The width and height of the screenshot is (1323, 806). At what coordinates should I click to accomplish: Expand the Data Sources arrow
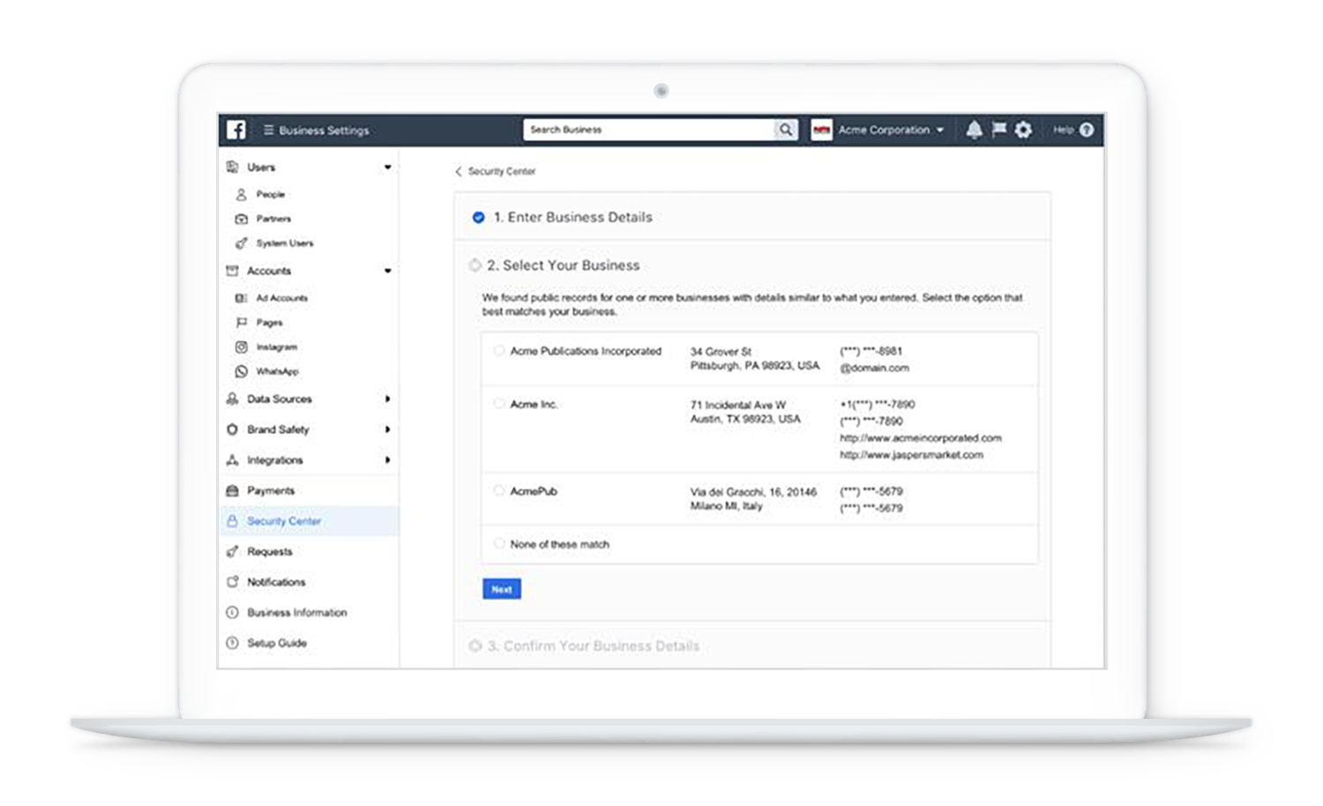pyautogui.click(x=387, y=399)
